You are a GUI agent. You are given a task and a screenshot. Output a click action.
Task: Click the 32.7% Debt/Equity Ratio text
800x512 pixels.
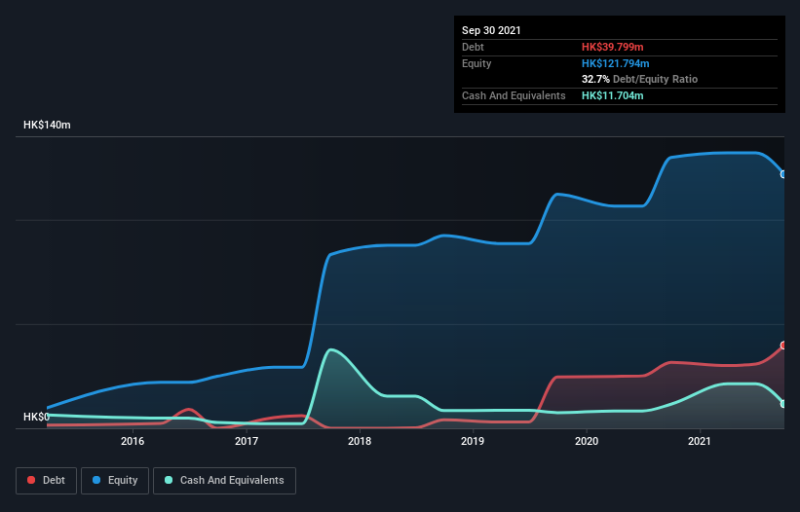pos(640,79)
